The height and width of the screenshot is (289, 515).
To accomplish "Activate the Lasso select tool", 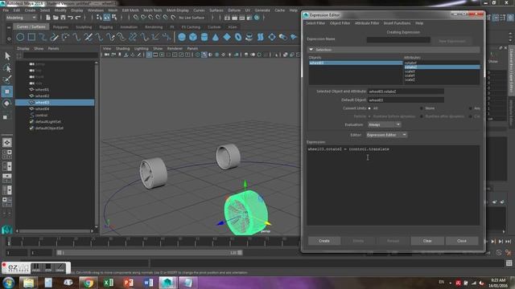I will [7, 68].
